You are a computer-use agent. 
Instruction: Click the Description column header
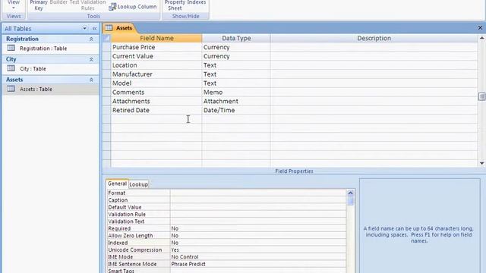[374, 38]
